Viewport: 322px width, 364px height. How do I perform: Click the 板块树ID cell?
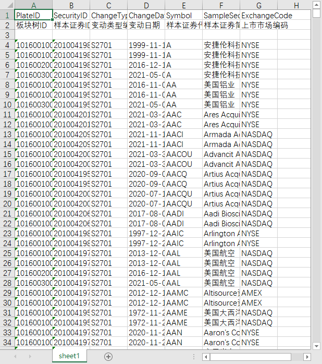(34, 25)
